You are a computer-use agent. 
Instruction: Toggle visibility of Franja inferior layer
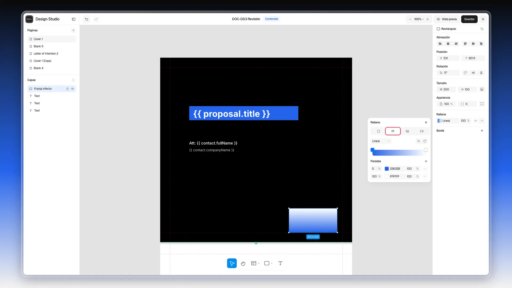[x=73, y=89]
